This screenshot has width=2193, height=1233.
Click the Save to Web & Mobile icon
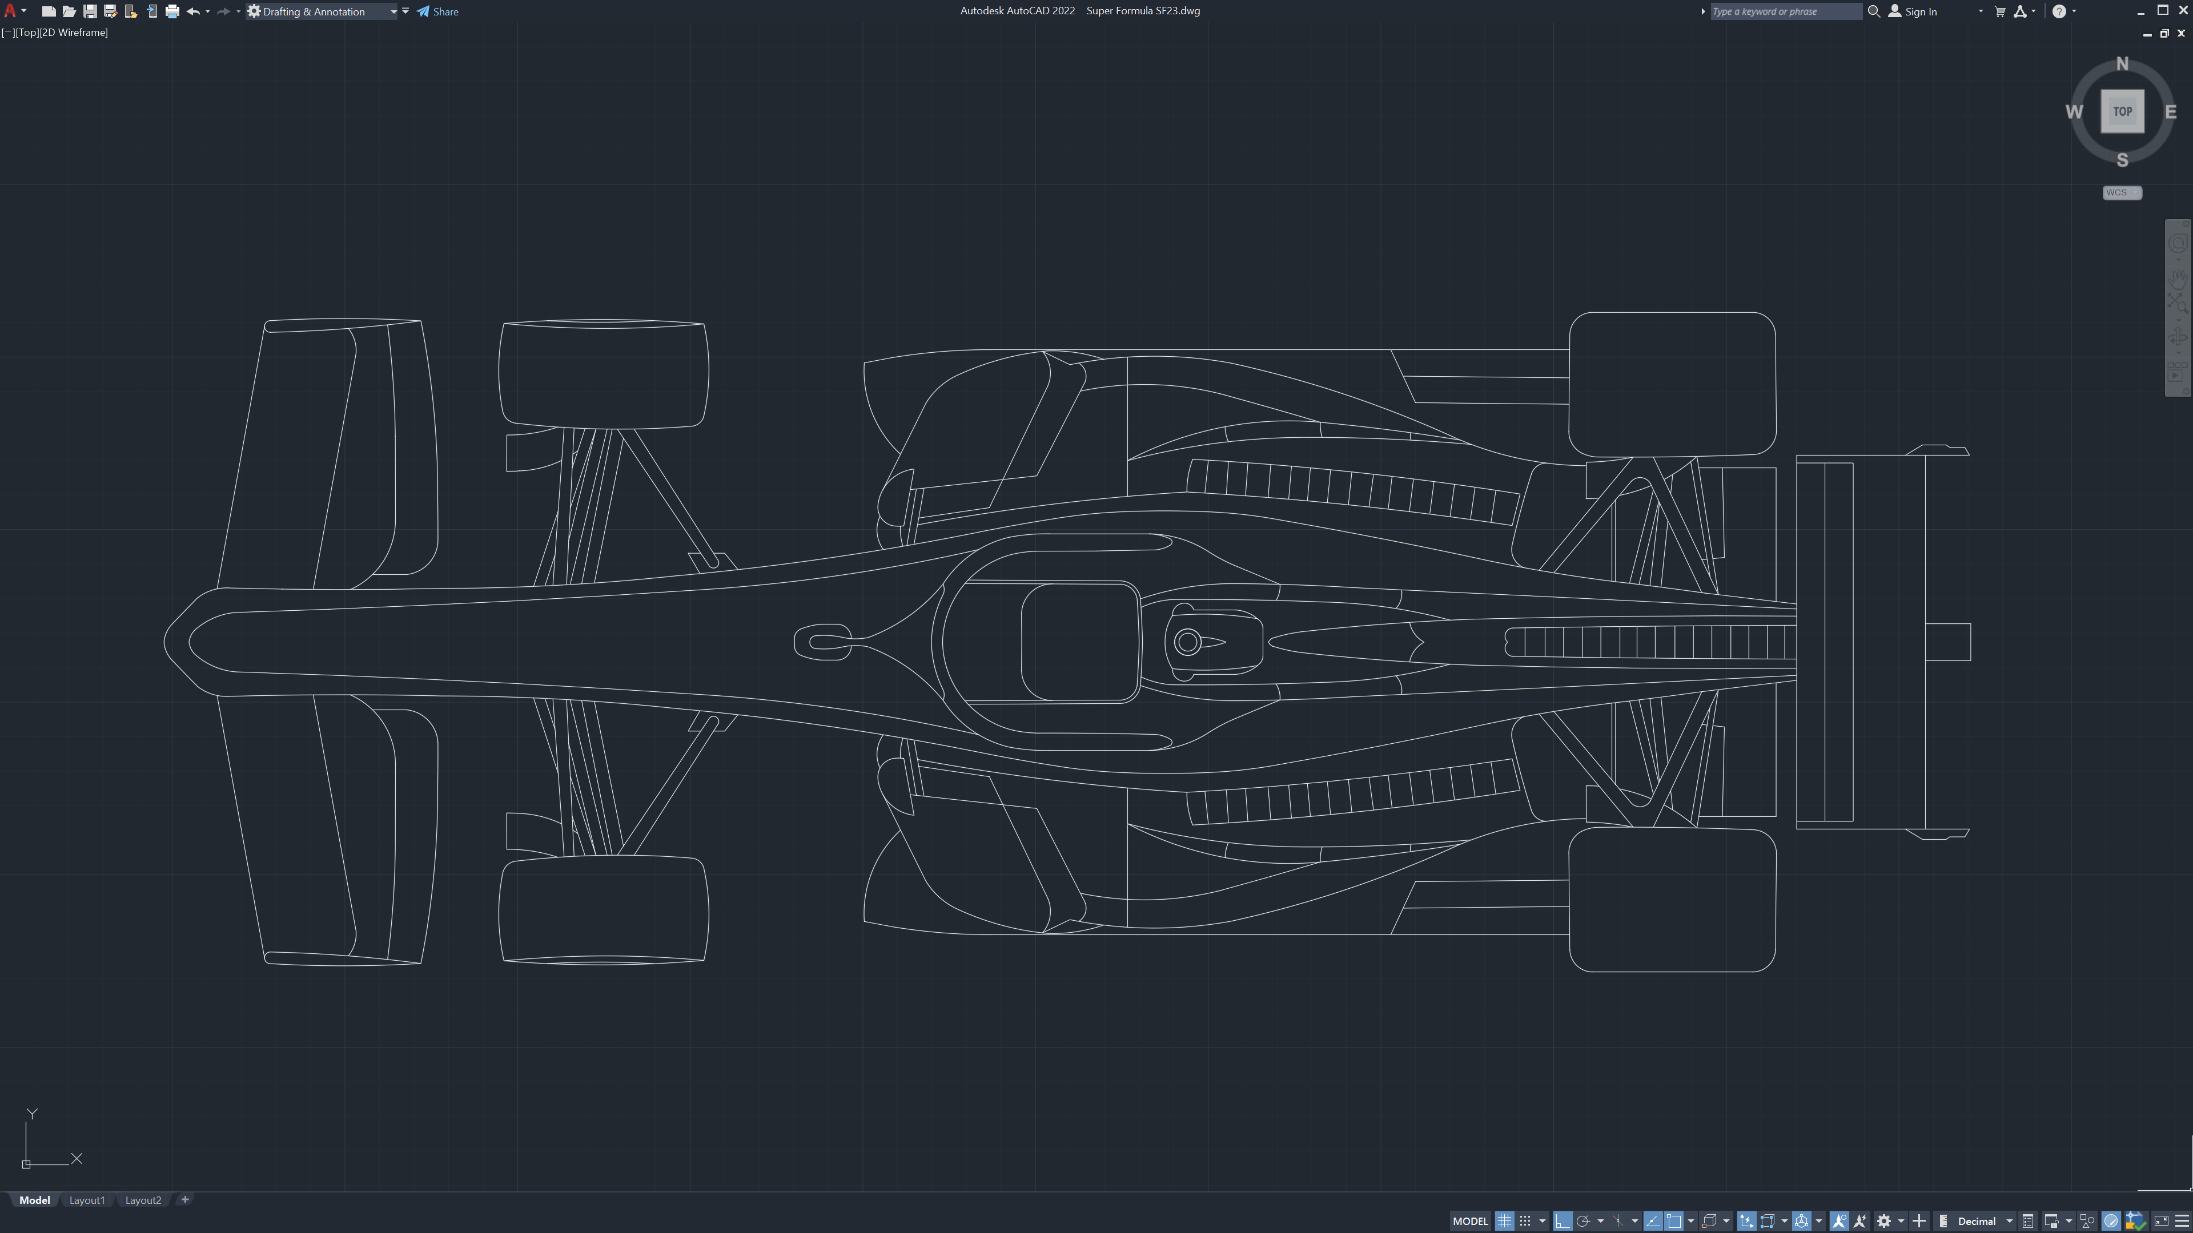point(151,12)
